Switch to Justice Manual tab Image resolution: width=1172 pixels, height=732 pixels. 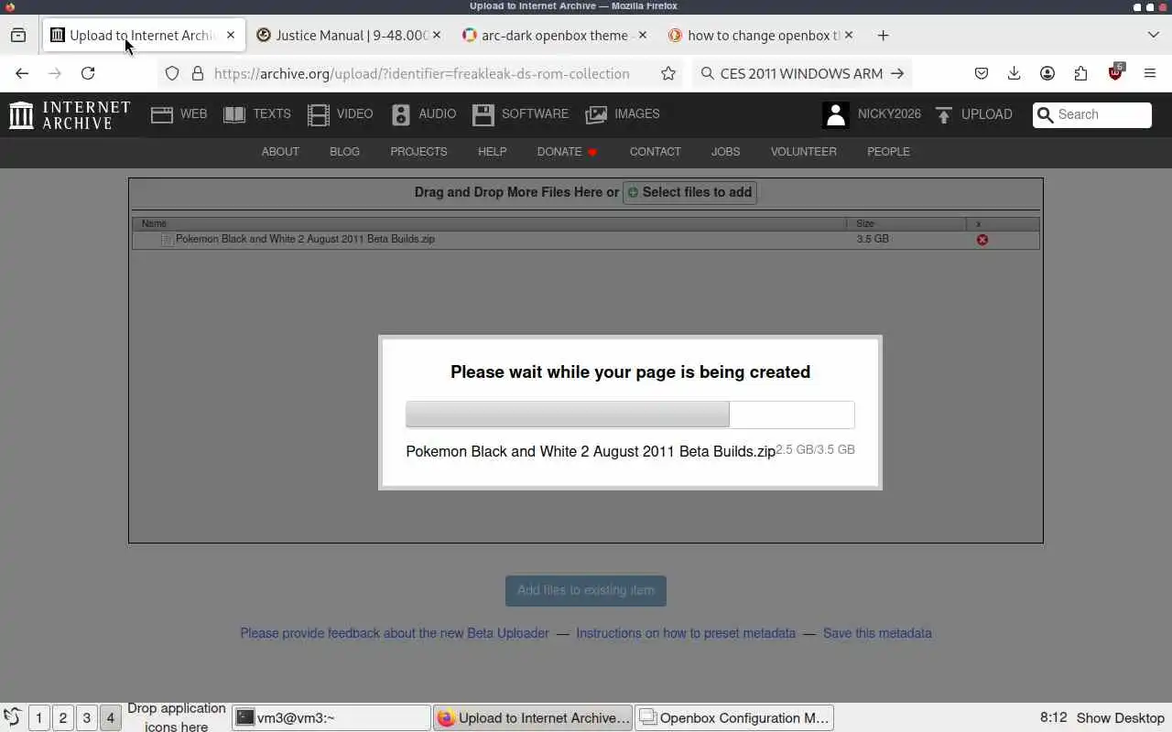[351, 36]
